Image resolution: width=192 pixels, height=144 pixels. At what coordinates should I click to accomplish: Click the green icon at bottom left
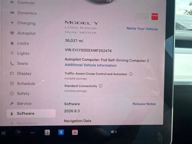pos(3,133)
